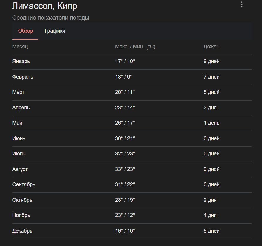Click the Месяц column header

[20, 47]
